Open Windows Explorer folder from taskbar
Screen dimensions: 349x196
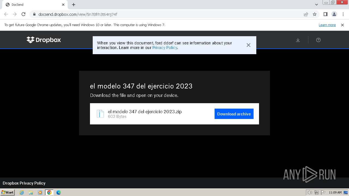coord(31,192)
